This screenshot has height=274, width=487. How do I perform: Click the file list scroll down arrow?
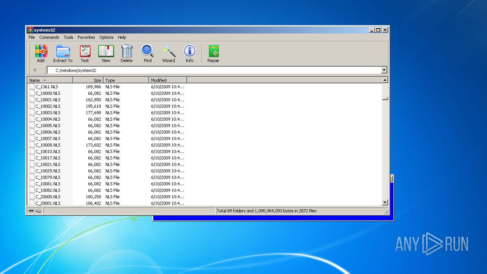tap(385, 203)
